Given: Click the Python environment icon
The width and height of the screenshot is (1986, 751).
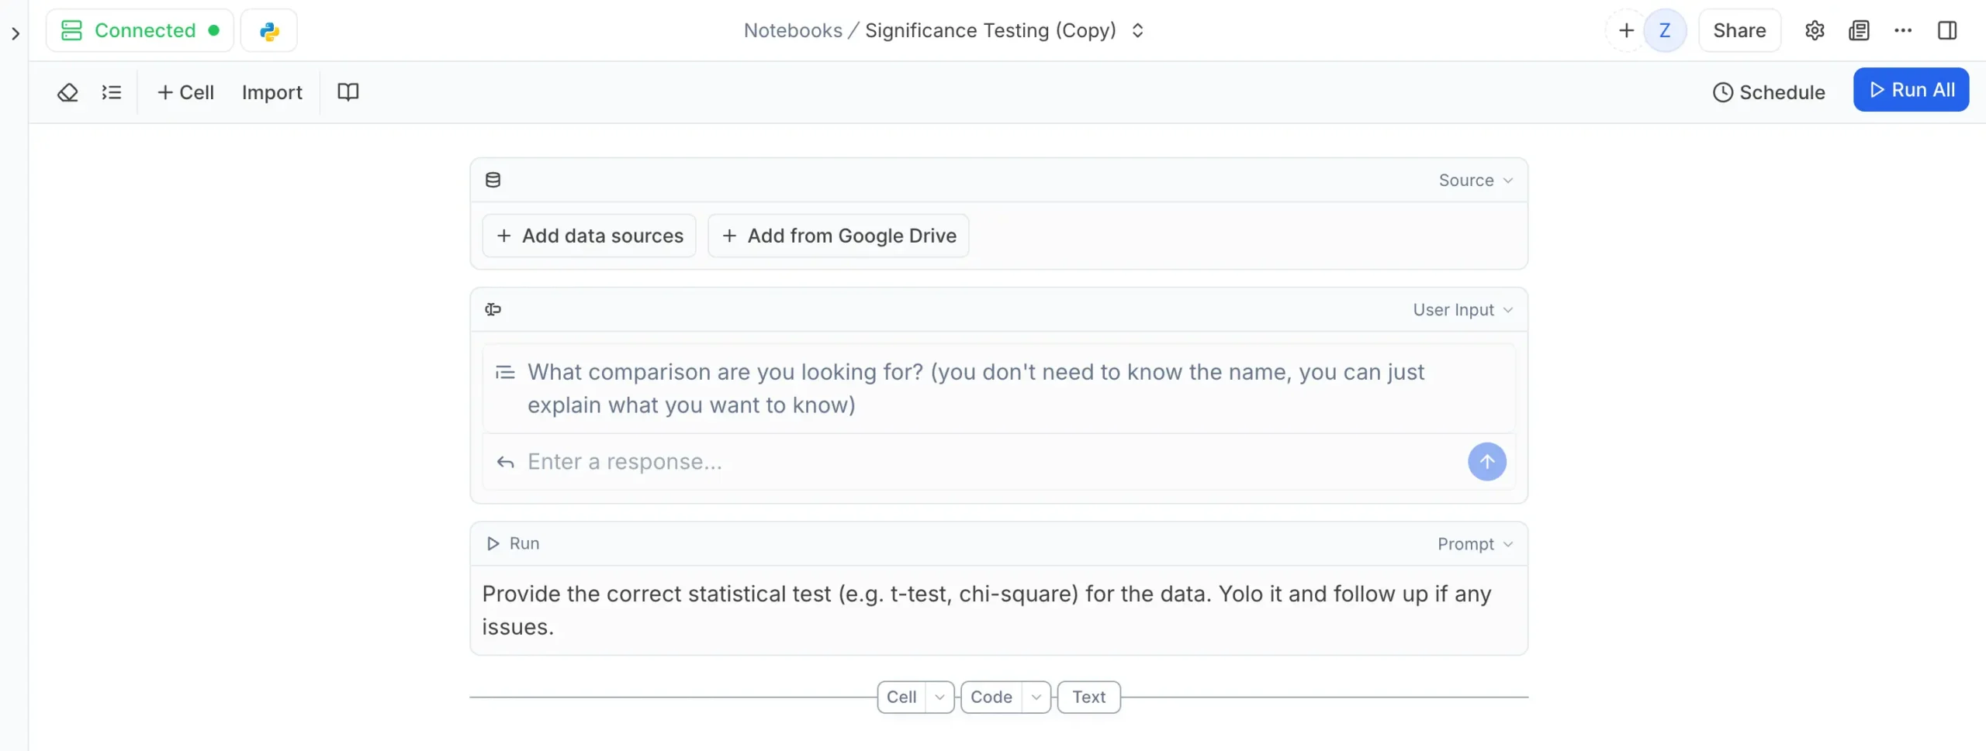Looking at the screenshot, I should click(269, 31).
